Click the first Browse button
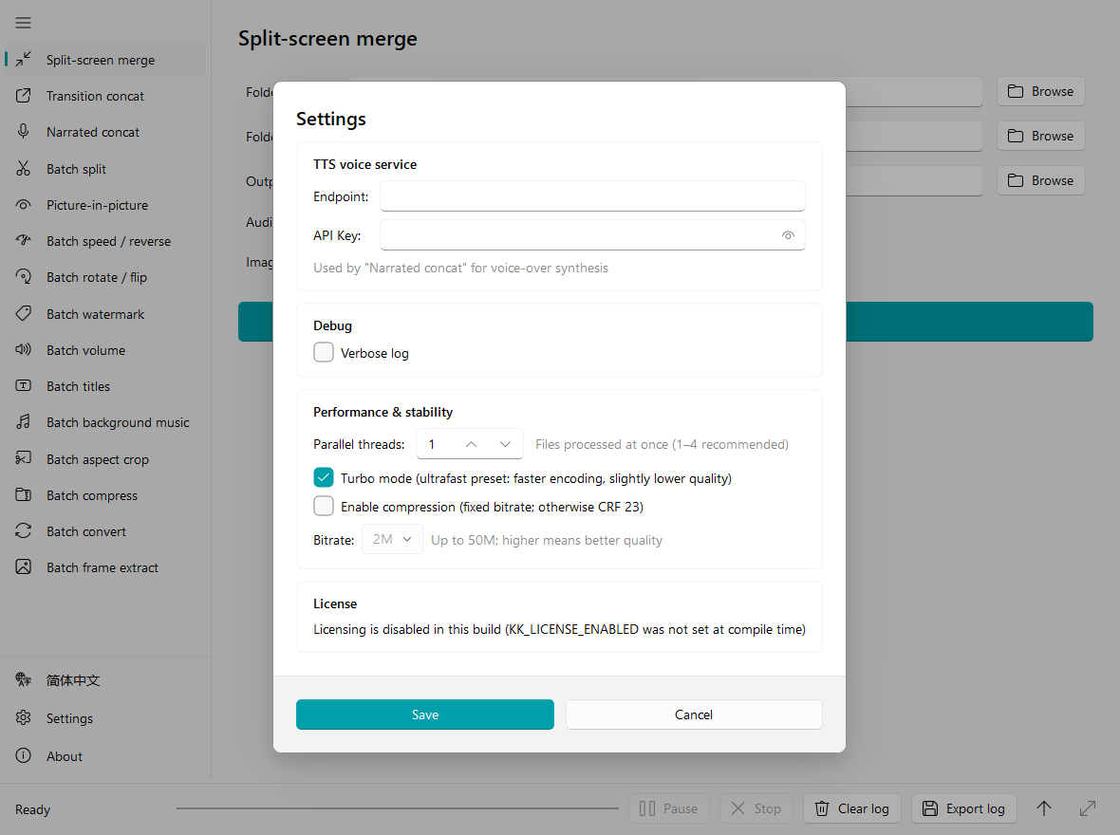Screen dimensions: 1120x835 pos(1040,91)
